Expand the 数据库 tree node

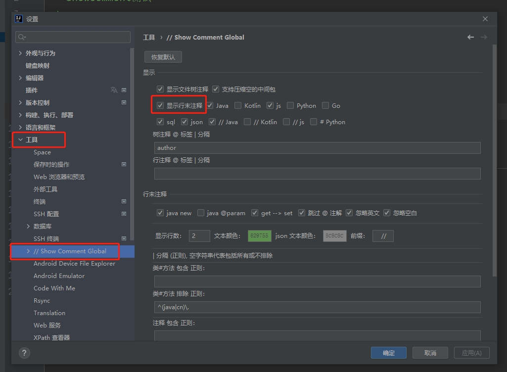[x=28, y=226]
